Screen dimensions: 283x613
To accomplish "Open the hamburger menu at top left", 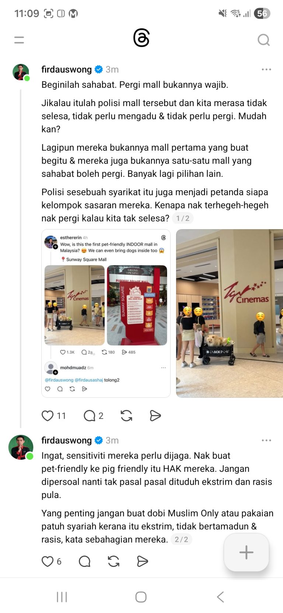I will [x=19, y=40].
